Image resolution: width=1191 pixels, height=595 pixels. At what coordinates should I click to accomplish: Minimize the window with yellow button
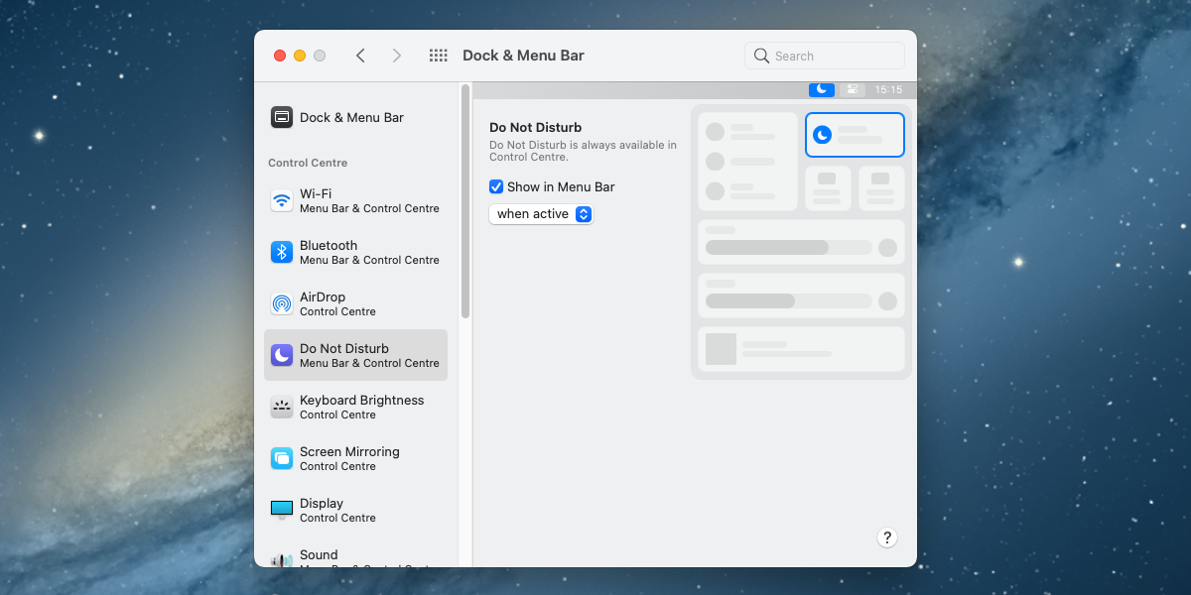(300, 56)
